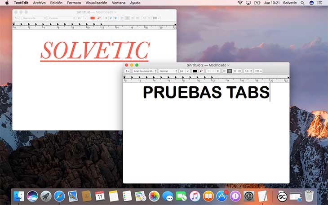
Task: Open the Visualización menu
Action: pos(96,3)
